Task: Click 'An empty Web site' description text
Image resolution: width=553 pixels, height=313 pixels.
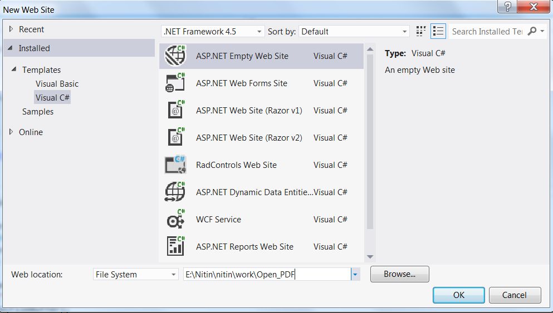Action: (420, 70)
